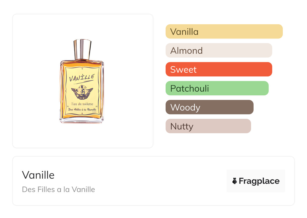Click the winged cherub emblem on the bottle
The height and width of the screenshot is (218, 307).
[x=82, y=92]
